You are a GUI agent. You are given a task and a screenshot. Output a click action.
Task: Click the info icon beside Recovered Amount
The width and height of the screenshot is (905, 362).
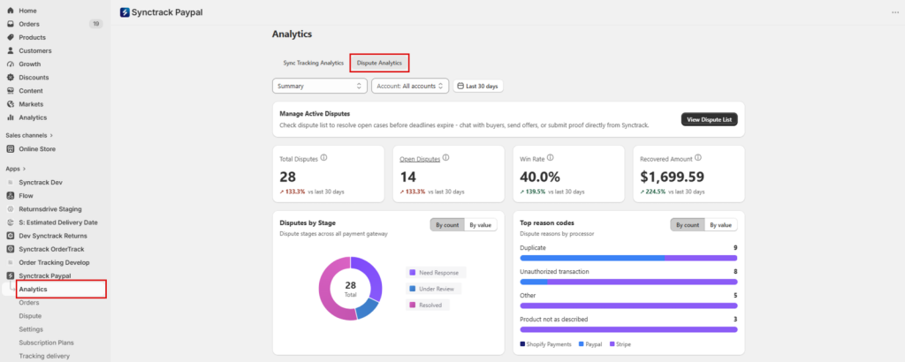click(698, 157)
